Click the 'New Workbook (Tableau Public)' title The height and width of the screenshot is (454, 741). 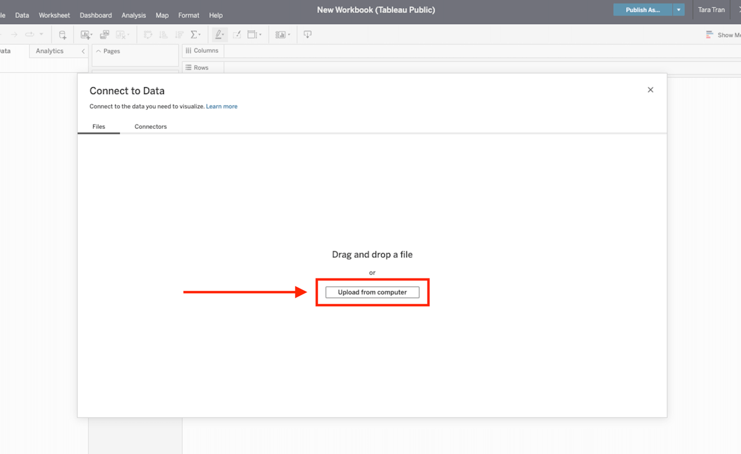pos(376,10)
